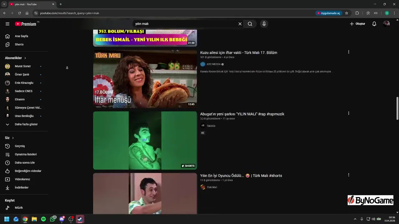Start voice search with microphone icon

(x=264, y=24)
